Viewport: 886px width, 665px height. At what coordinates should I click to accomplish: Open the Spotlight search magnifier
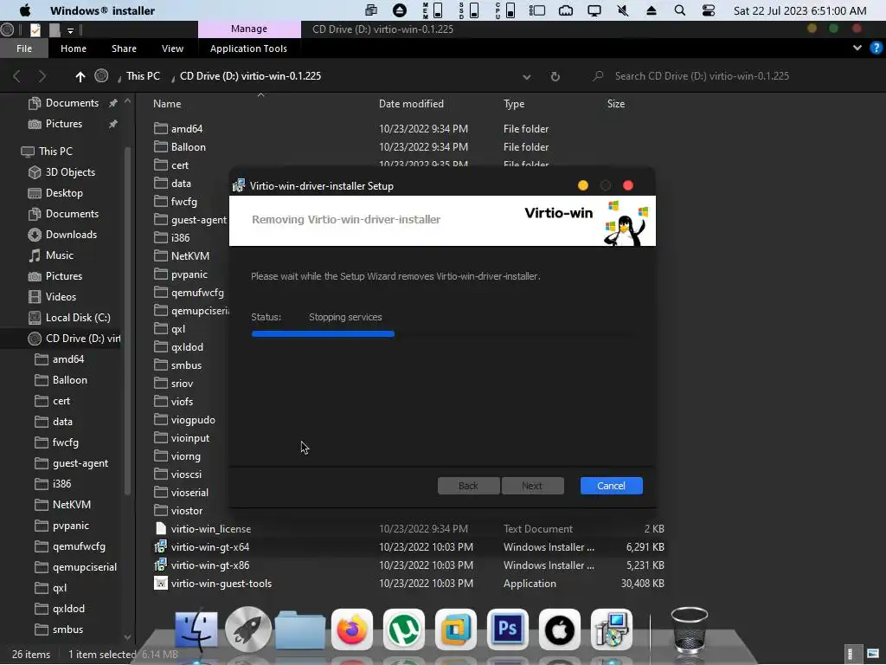tap(680, 10)
